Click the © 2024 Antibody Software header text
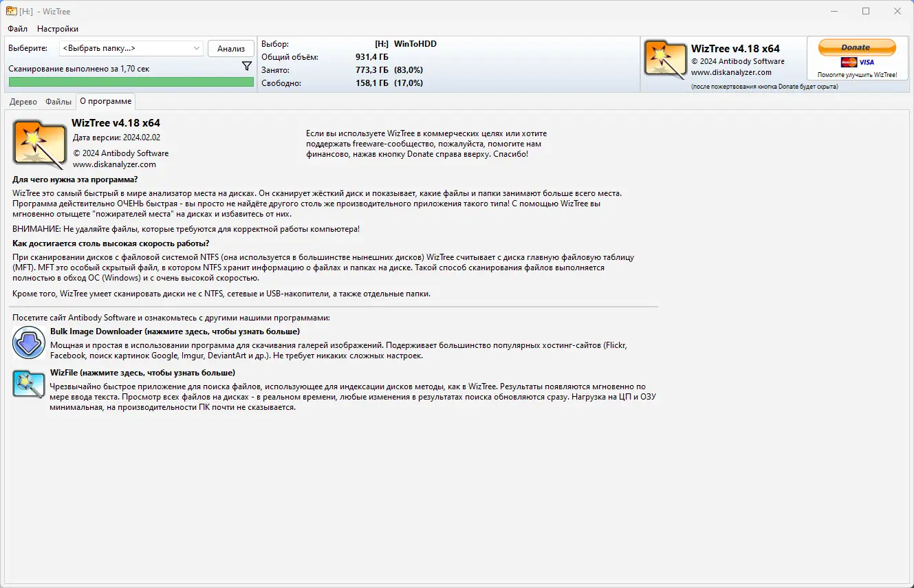Viewport: 914px width, 588px height. pos(738,61)
